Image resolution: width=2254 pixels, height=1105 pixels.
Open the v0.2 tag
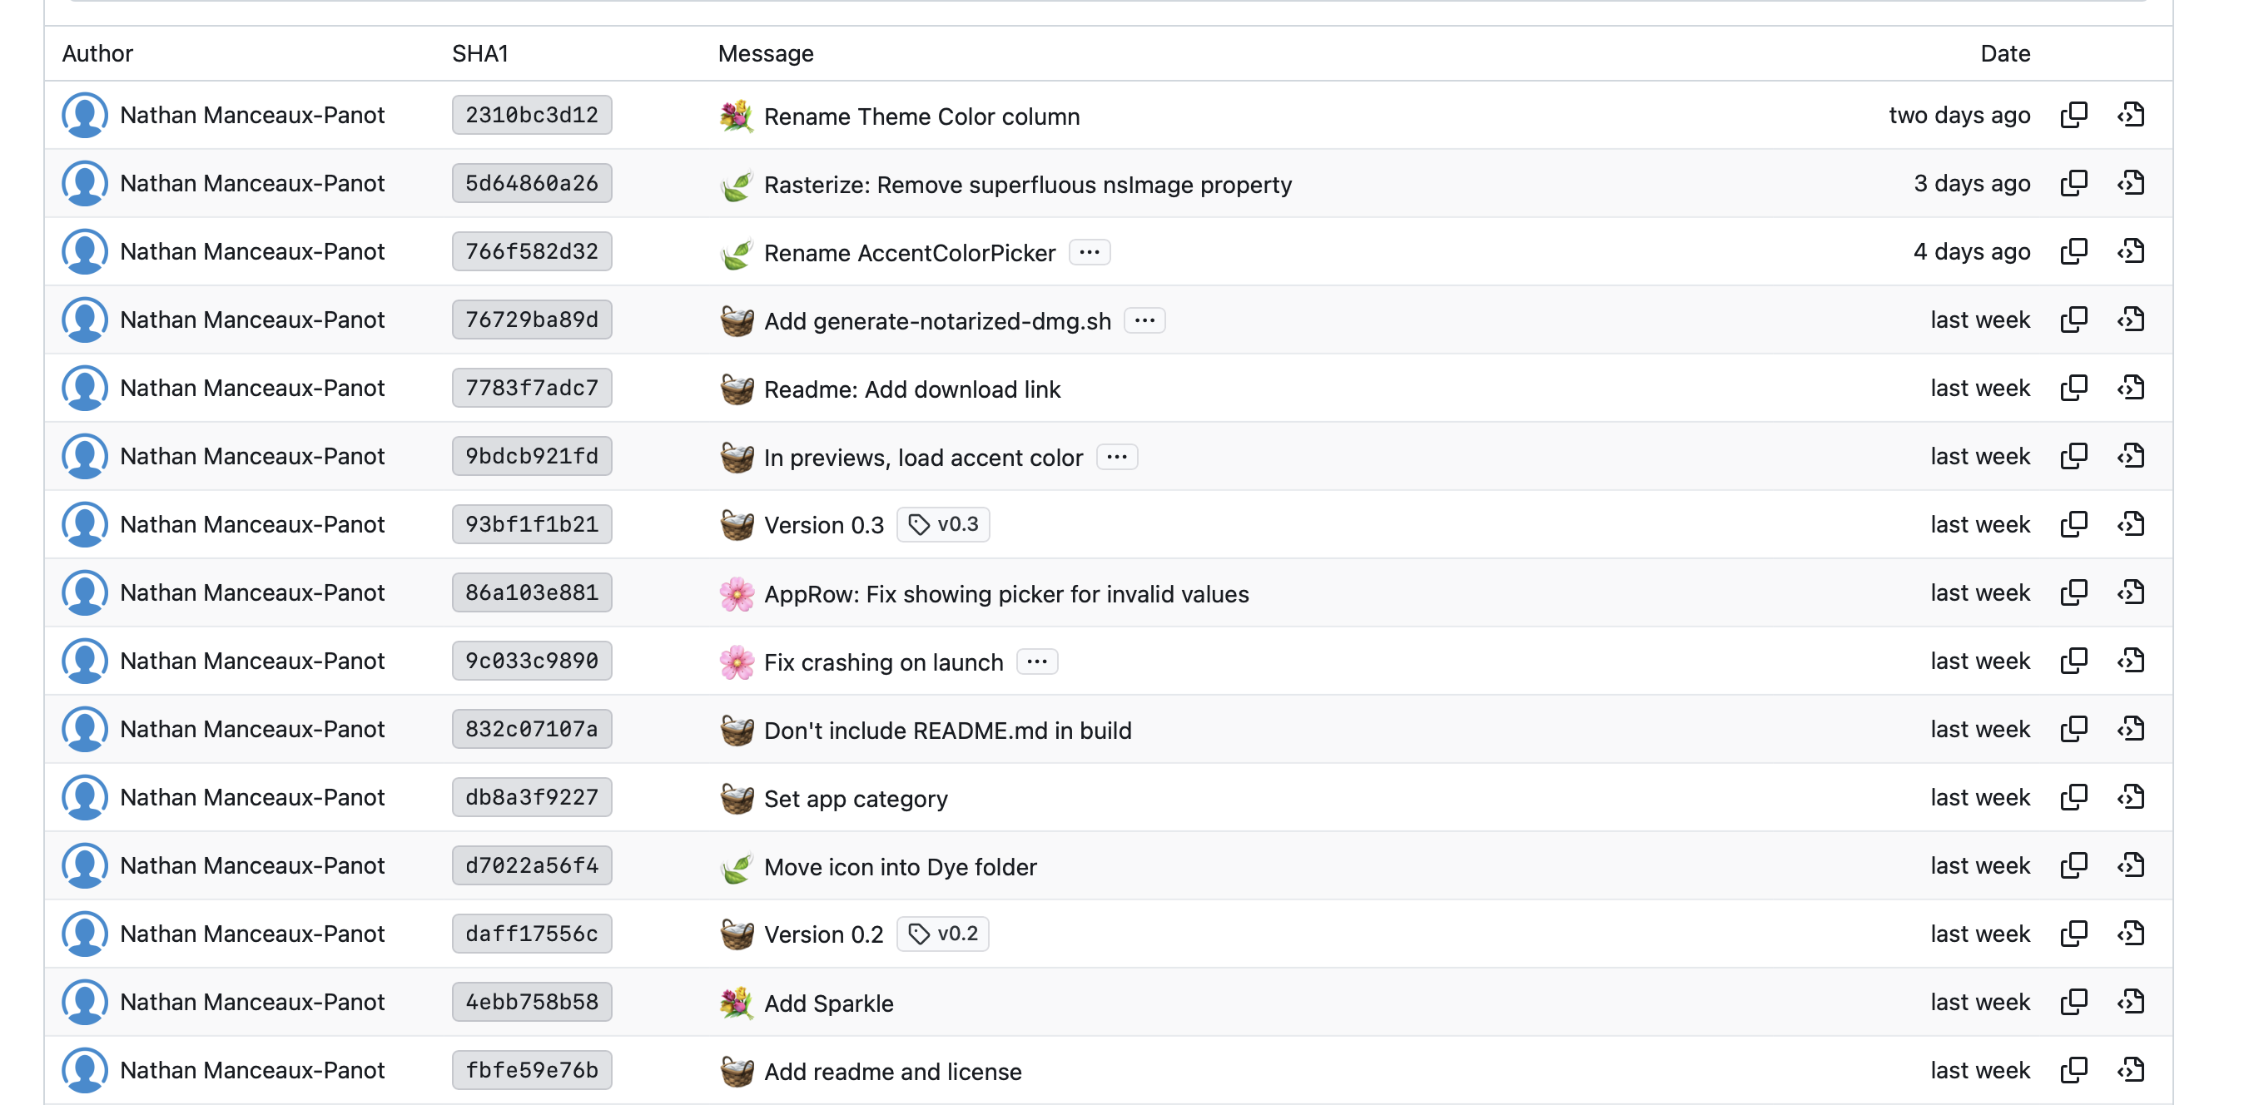click(943, 934)
